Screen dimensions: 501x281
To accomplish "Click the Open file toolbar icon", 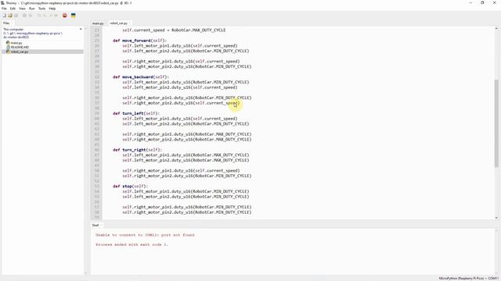I will [x=10, y=16].
